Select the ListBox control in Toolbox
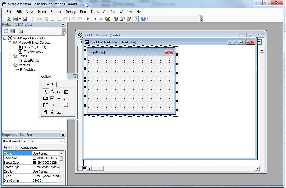The height and width of the screenshot is (188, 286). (46, 98)
